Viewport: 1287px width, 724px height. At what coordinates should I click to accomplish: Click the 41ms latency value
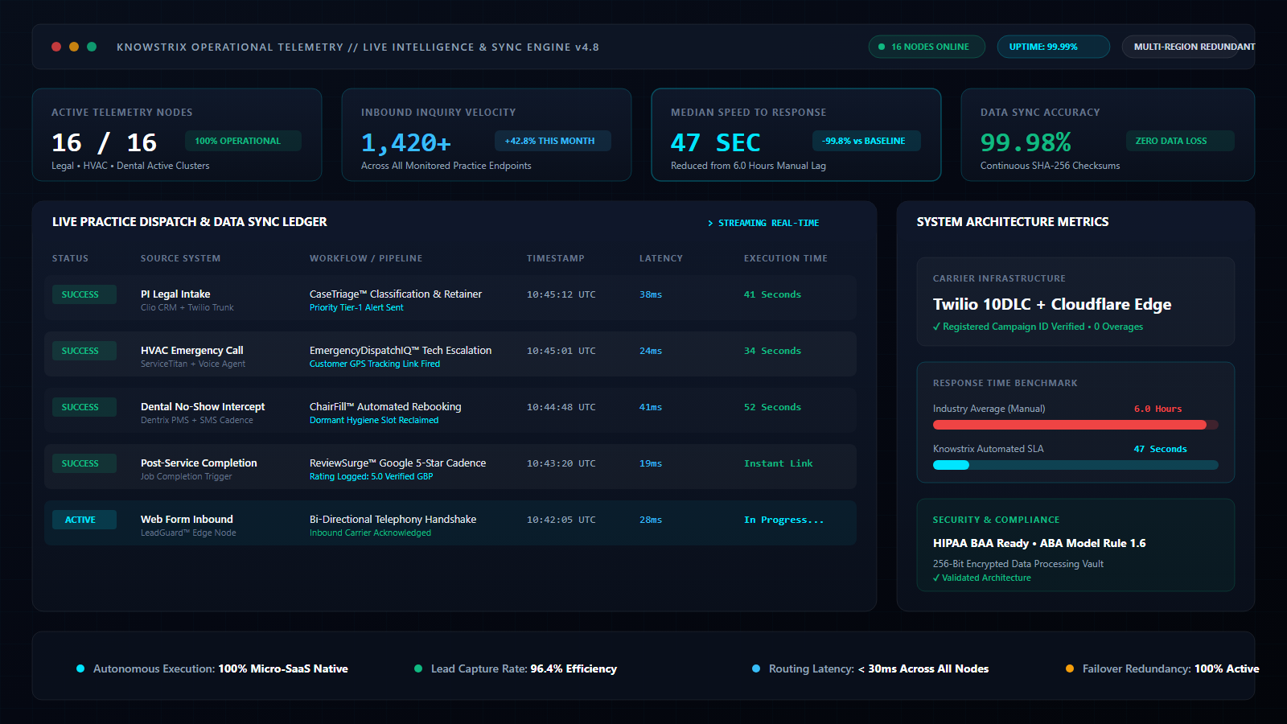tap(651, 407)
